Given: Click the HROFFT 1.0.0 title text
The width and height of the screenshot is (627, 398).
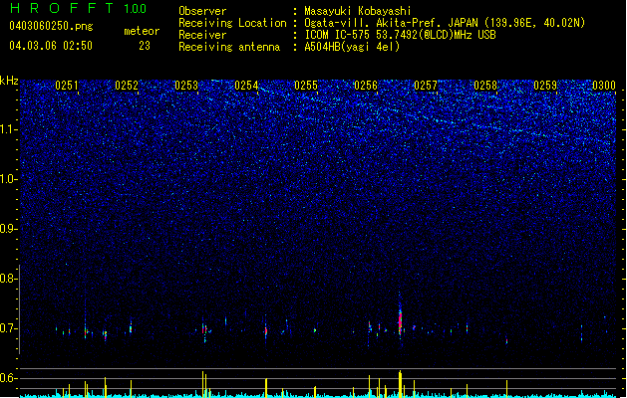Looking at the screenshot, I should tap(79, 8).
